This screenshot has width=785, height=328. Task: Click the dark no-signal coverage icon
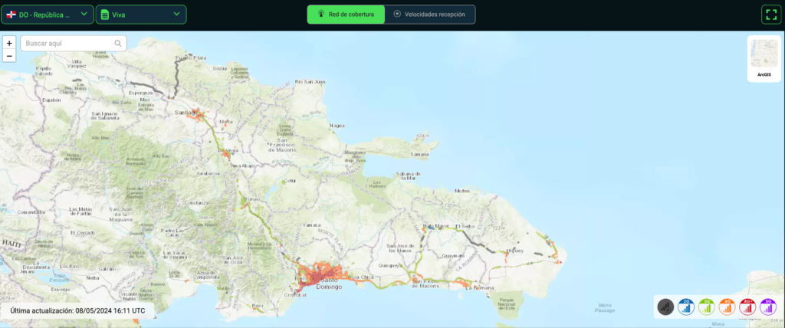pyautogui.click(x=665, y=307)
